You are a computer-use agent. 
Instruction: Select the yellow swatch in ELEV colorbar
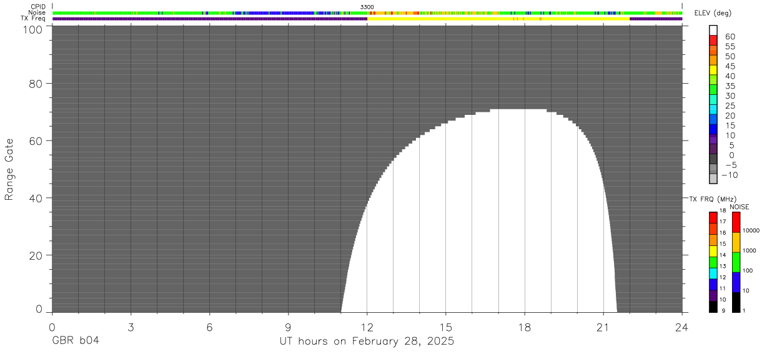coord(713,71)
